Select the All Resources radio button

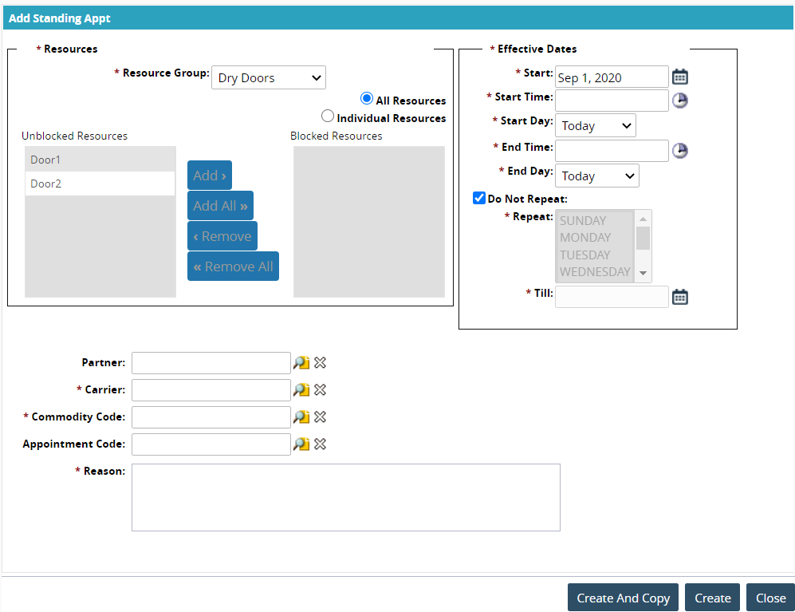(x=367, y=99)
